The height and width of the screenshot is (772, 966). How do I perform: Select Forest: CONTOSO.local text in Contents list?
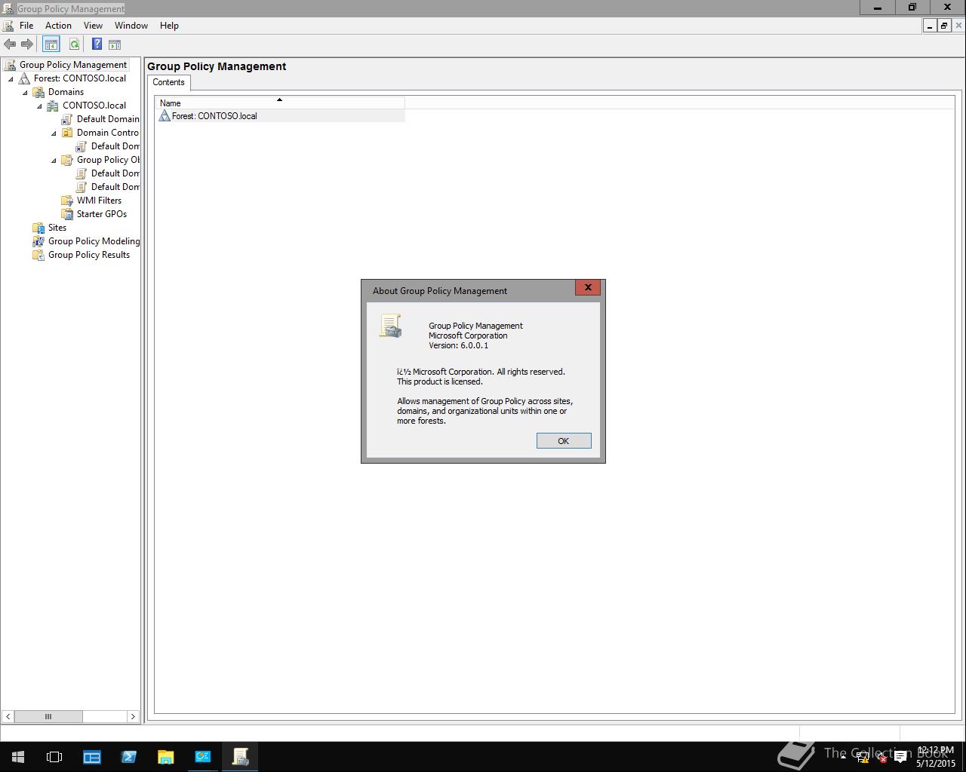[x=214, y=116]
